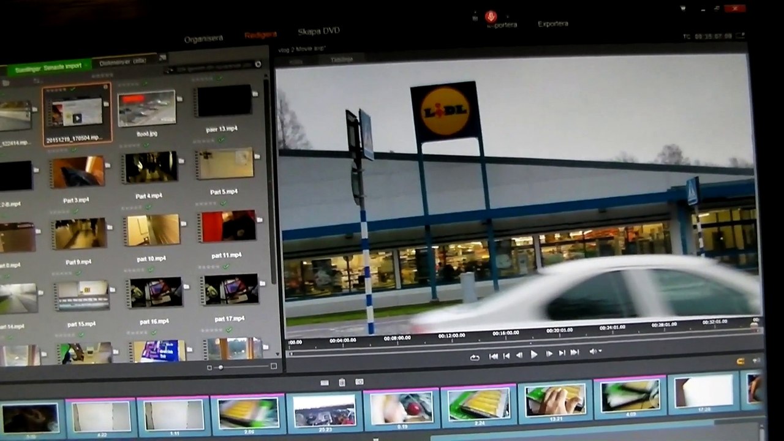Select the Part 9.mp4 clip
Viewport: 784px width, 441px height.
[80, 233]
